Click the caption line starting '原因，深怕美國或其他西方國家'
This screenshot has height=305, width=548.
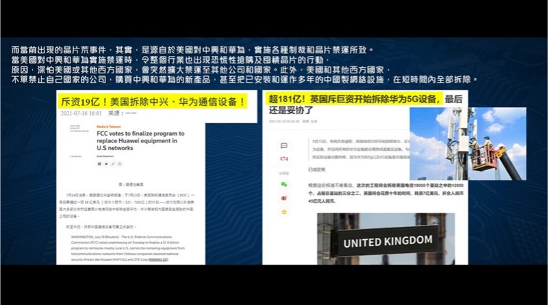(202, 70)
